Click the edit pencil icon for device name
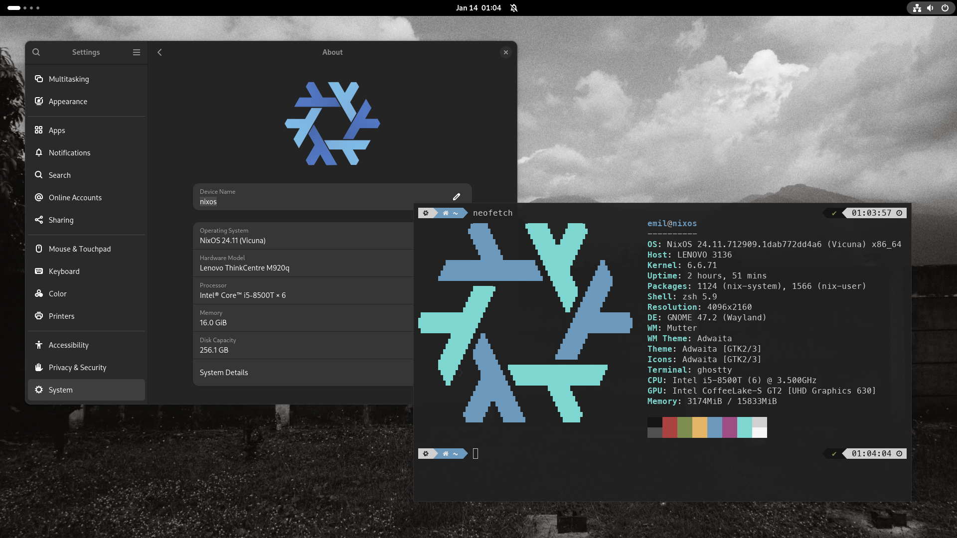Viewport: 957px width, 538px height. coord(456,196)
